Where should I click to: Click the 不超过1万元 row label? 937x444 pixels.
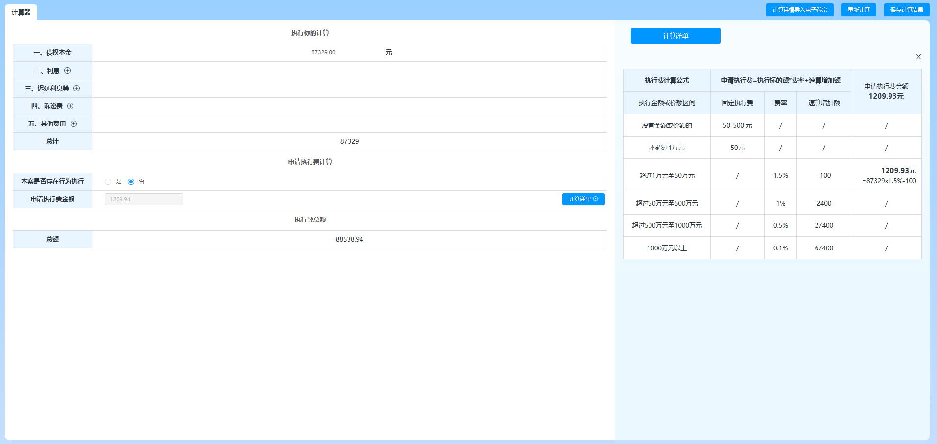click(x=667, y=148)
